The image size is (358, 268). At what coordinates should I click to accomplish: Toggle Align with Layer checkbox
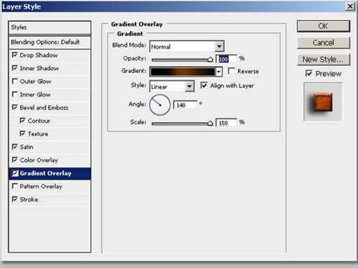pos(204,86)
